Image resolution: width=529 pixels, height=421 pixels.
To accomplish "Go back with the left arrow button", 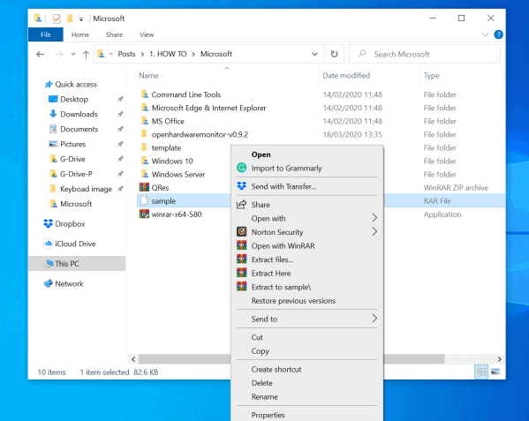I will click(40, 54).
